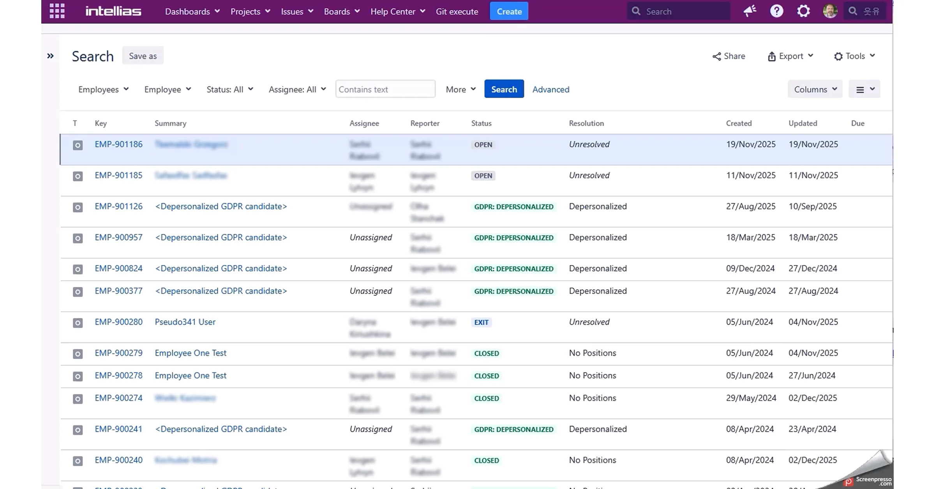Image resolution: width=935 pixels, height=489 pixels.
Task: Open the user profile avatar
Action: [830, 11]
